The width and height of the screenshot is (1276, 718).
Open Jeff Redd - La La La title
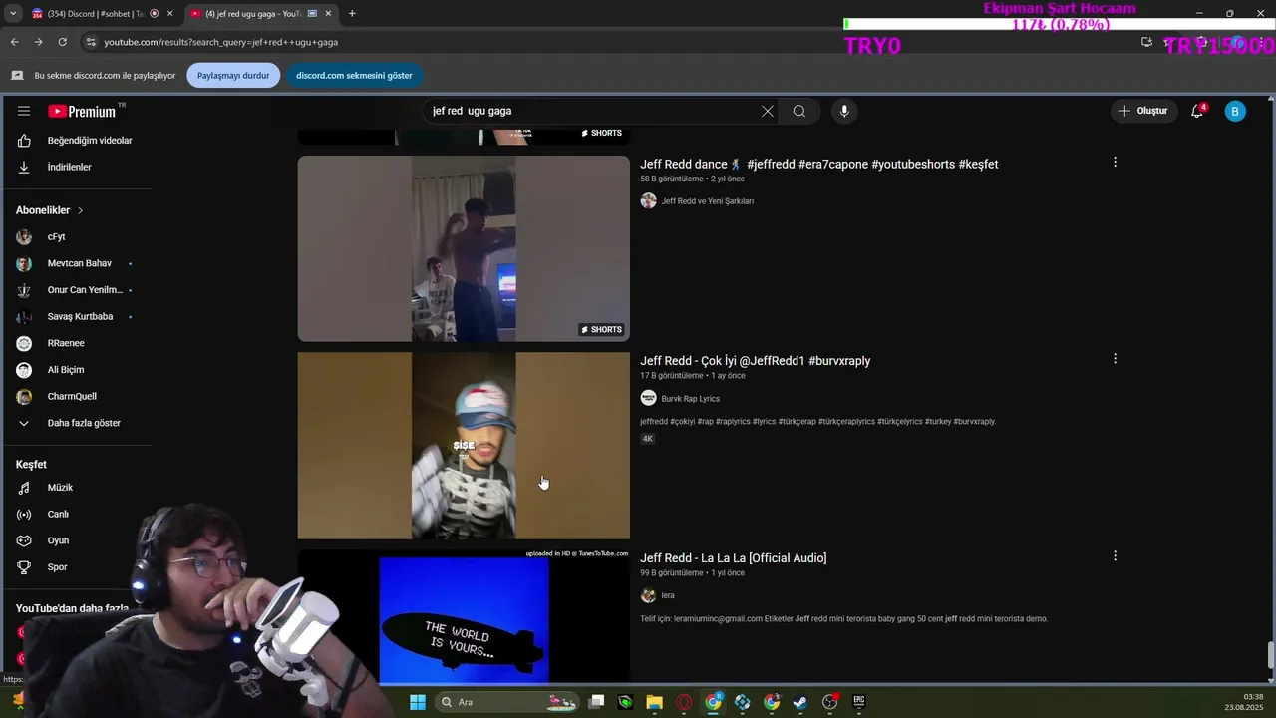coord(733,558)
